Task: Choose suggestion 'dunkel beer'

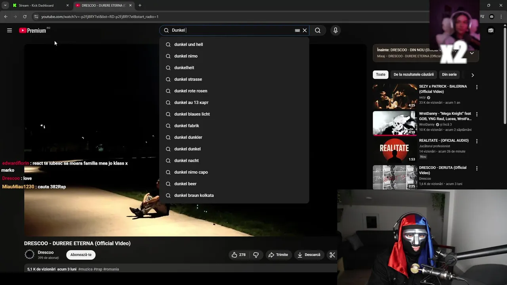Action: tap(234, 184)
